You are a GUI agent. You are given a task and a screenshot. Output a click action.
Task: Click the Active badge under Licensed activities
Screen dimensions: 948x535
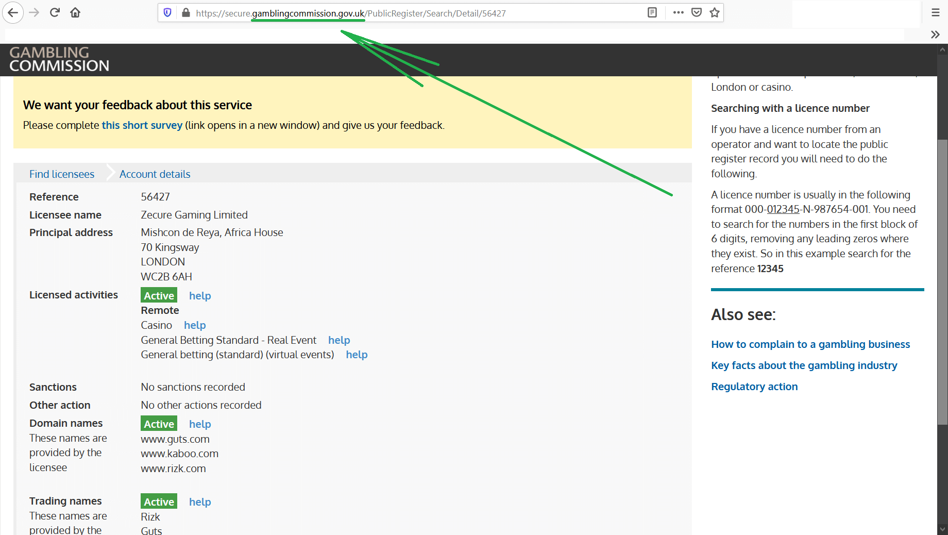click(x=159, y=295)
